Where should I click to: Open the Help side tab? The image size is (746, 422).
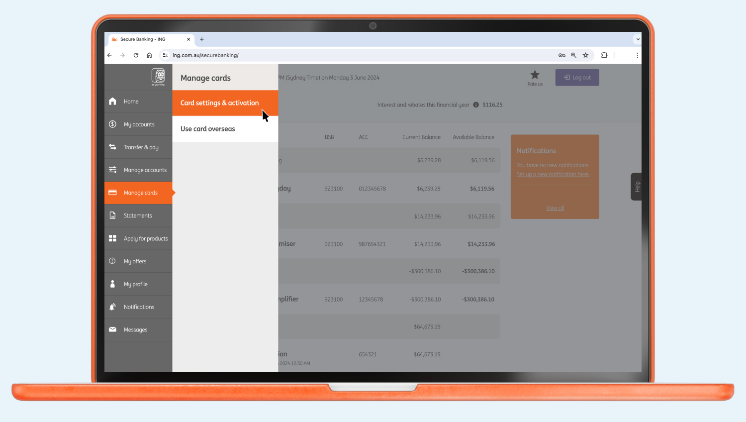pos(637,187)
